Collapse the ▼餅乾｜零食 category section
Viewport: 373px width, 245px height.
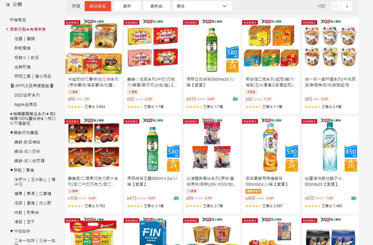pos(22,170)
